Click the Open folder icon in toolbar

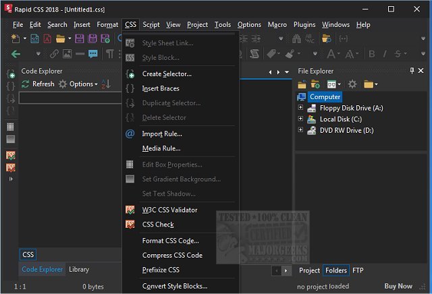(60, 38)
